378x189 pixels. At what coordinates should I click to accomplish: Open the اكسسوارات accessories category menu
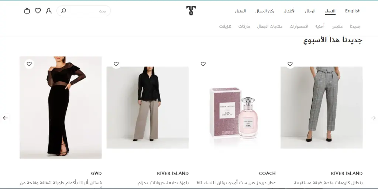pyautogui.click(x=299, y=26)
